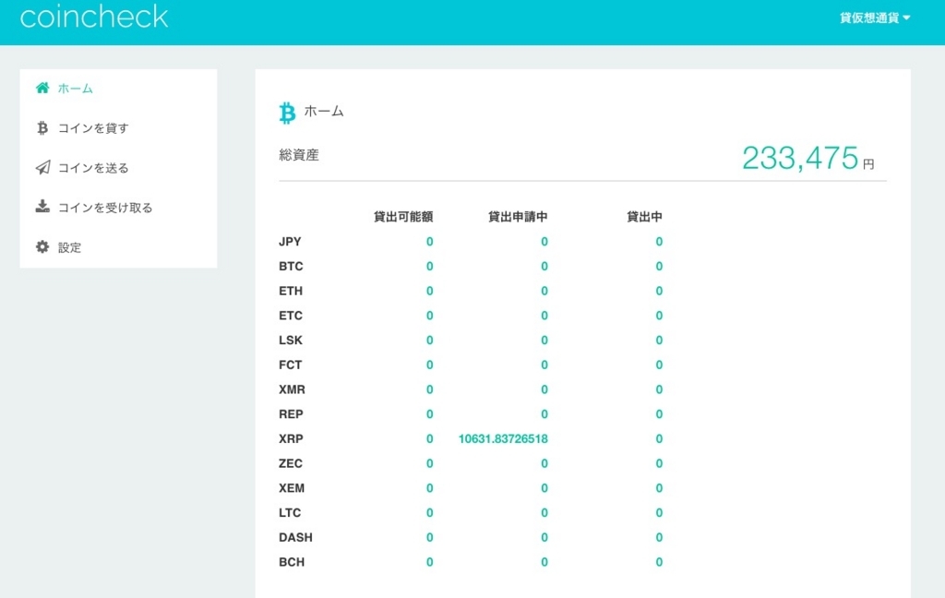The image size is (945, 598).
Task: Click the Bitcoin icon in the page header
Action: 287,113
